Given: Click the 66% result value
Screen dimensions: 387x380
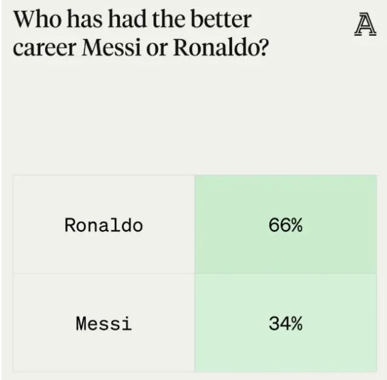Looking at the screenshot, I should coord(285,226).
